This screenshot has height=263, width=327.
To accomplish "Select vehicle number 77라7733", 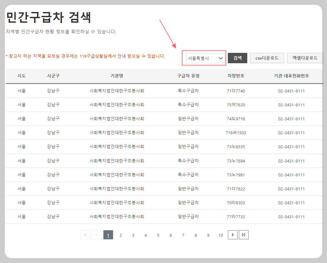I will (x=236, y=217).
